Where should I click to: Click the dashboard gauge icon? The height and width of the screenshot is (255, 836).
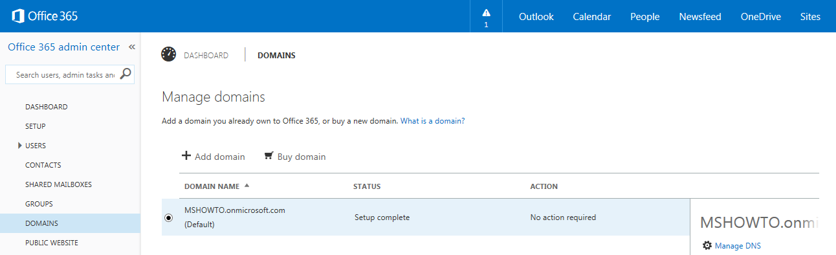point(169,55)
